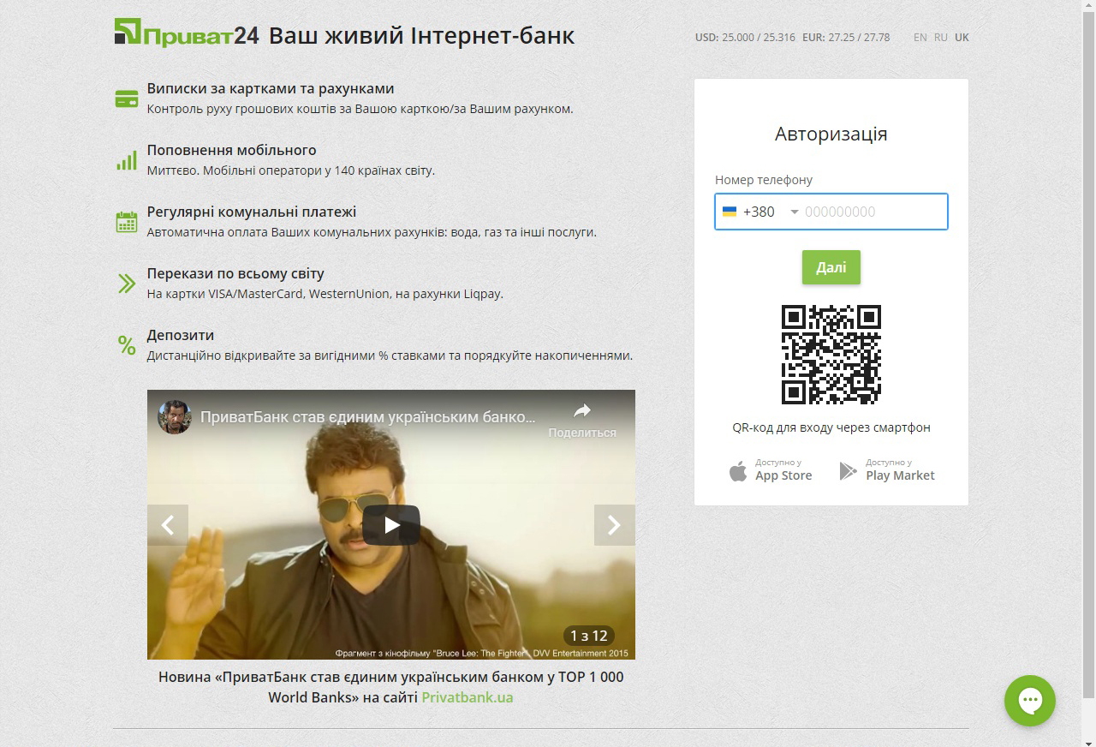Click the video share arrow icon
This screenshot has width=1096, height=747.
click(x=582, y=410)
